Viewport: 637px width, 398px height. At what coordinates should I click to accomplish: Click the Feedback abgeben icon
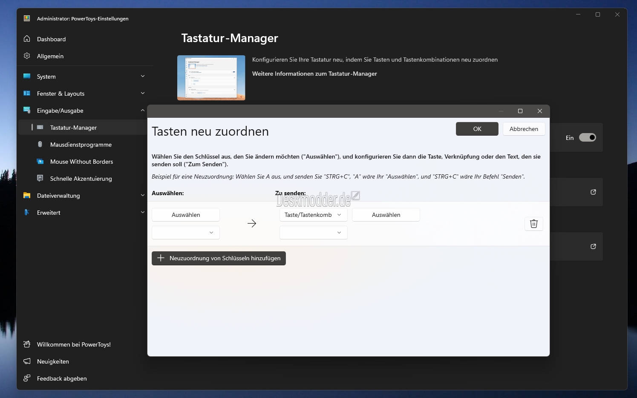click(x=27, y=378)
